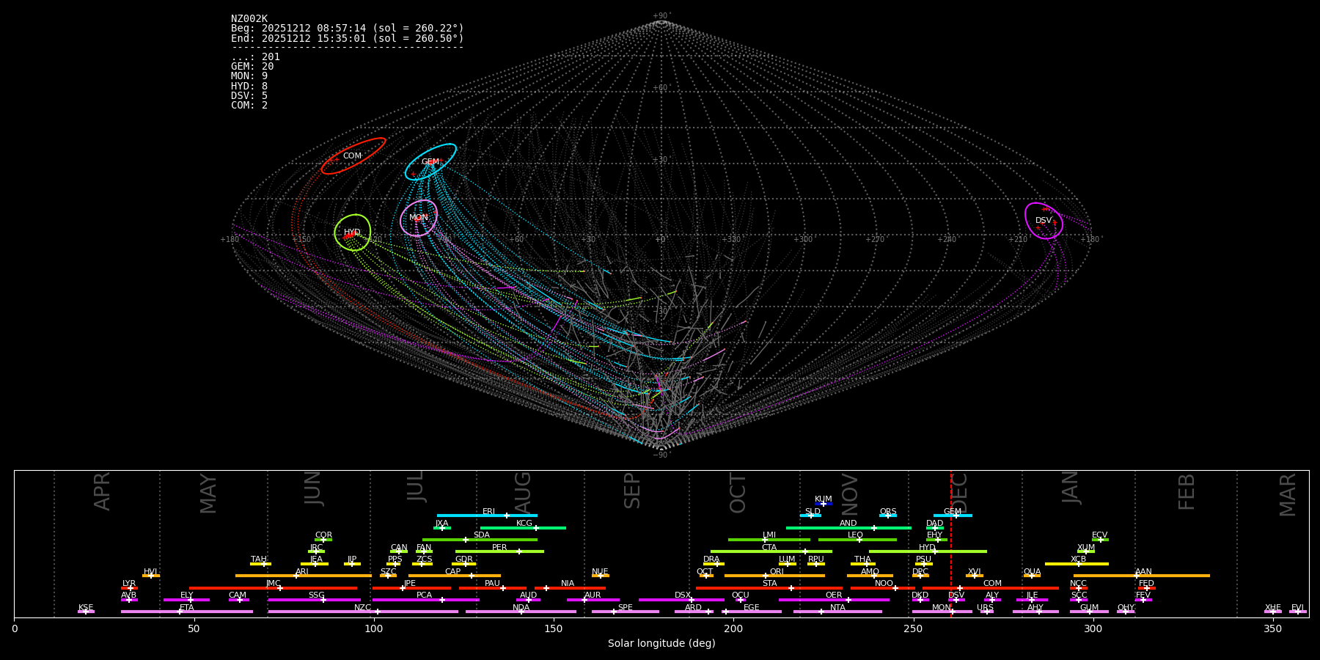The height and width of the screenshot is (660, 1320).
Task: Select the HYD radiant label in the green ellipse
Action: pos(352,232)
